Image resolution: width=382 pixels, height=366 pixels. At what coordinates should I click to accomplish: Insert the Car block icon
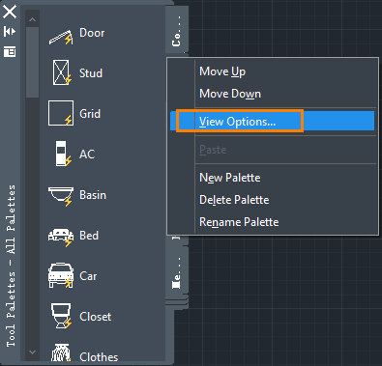[x=61, y=275]
